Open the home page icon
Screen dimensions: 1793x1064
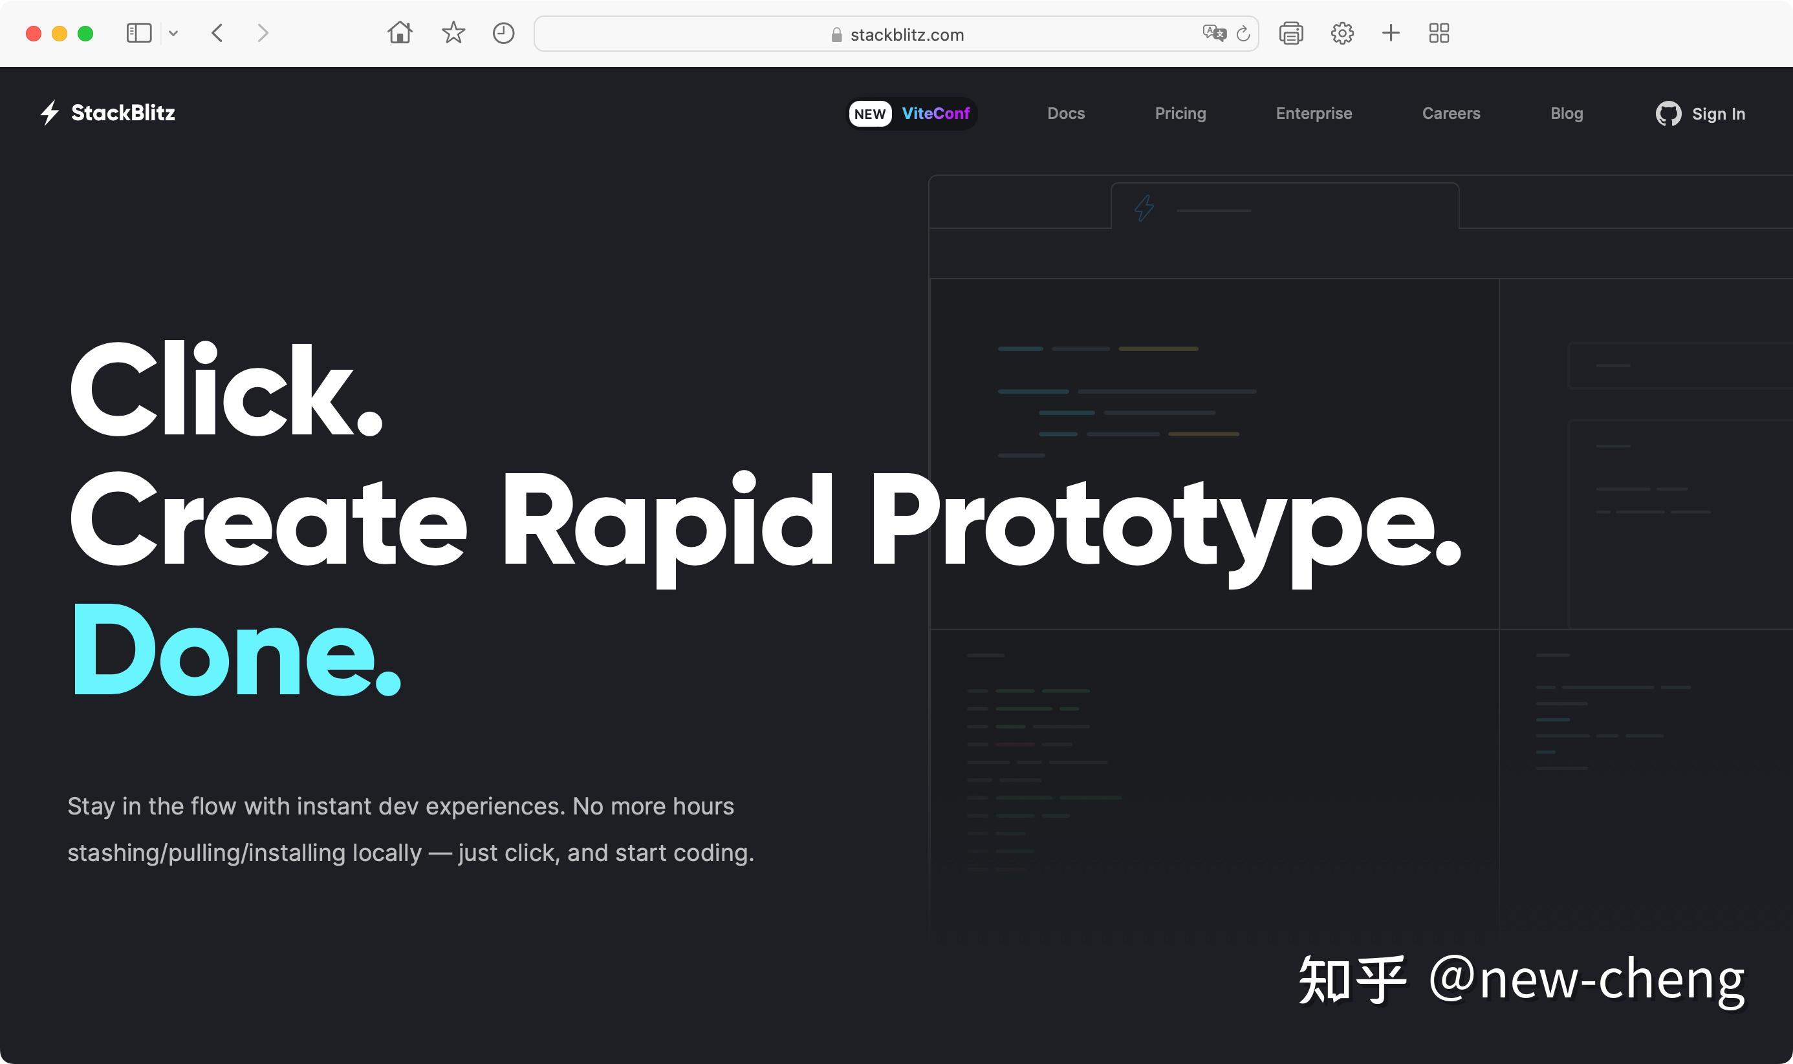pos(400,33)
